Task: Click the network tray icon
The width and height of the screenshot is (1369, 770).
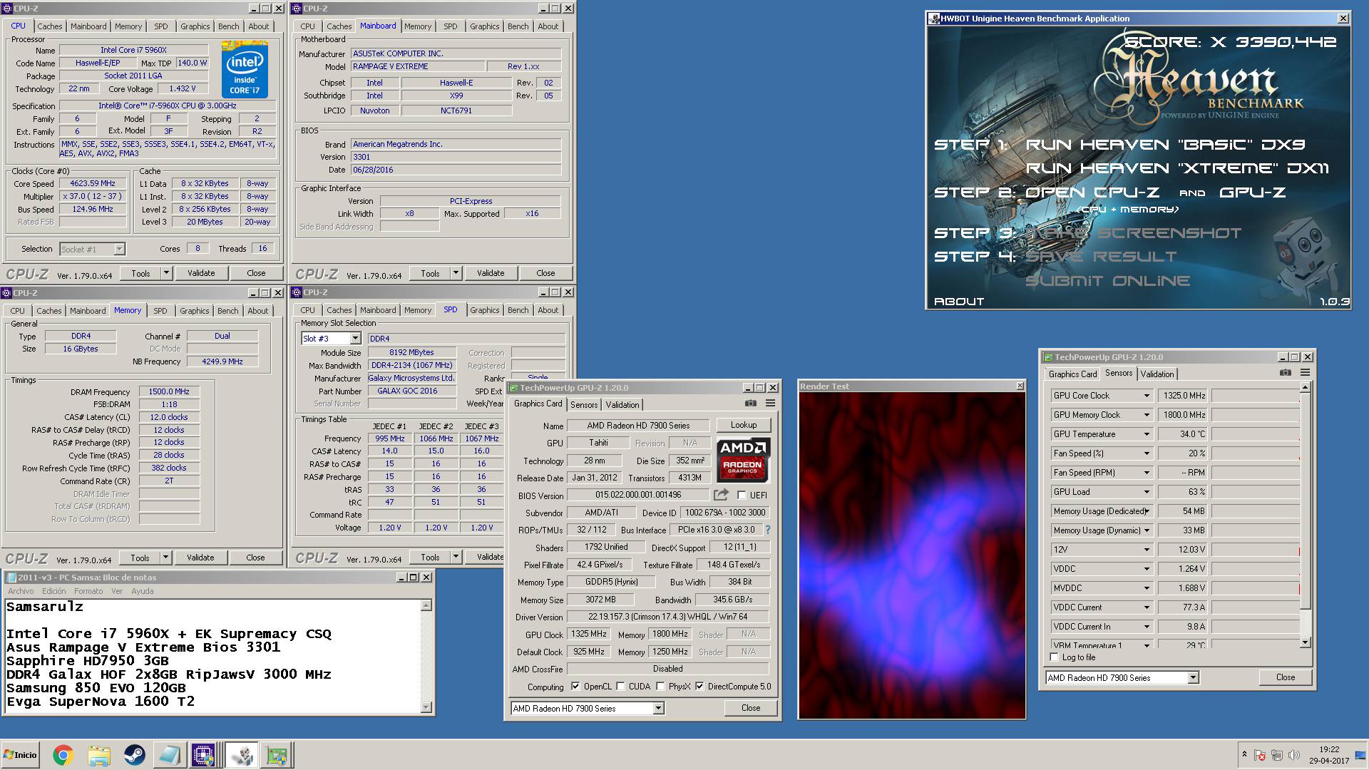Action: (1276, 756)
